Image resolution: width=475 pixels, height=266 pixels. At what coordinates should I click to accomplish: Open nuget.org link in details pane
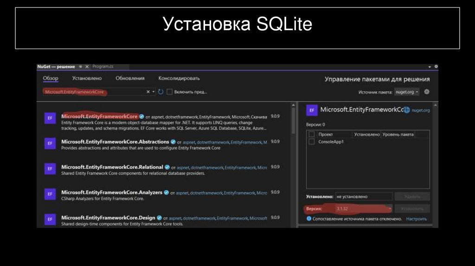[420, 110]
